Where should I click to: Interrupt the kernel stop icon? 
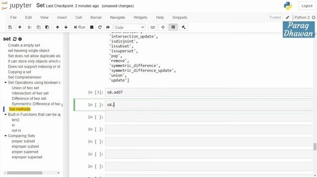click(x=92, y=27)
